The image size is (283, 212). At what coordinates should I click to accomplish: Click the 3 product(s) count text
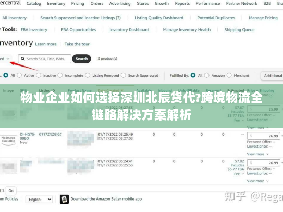[107, 59]
